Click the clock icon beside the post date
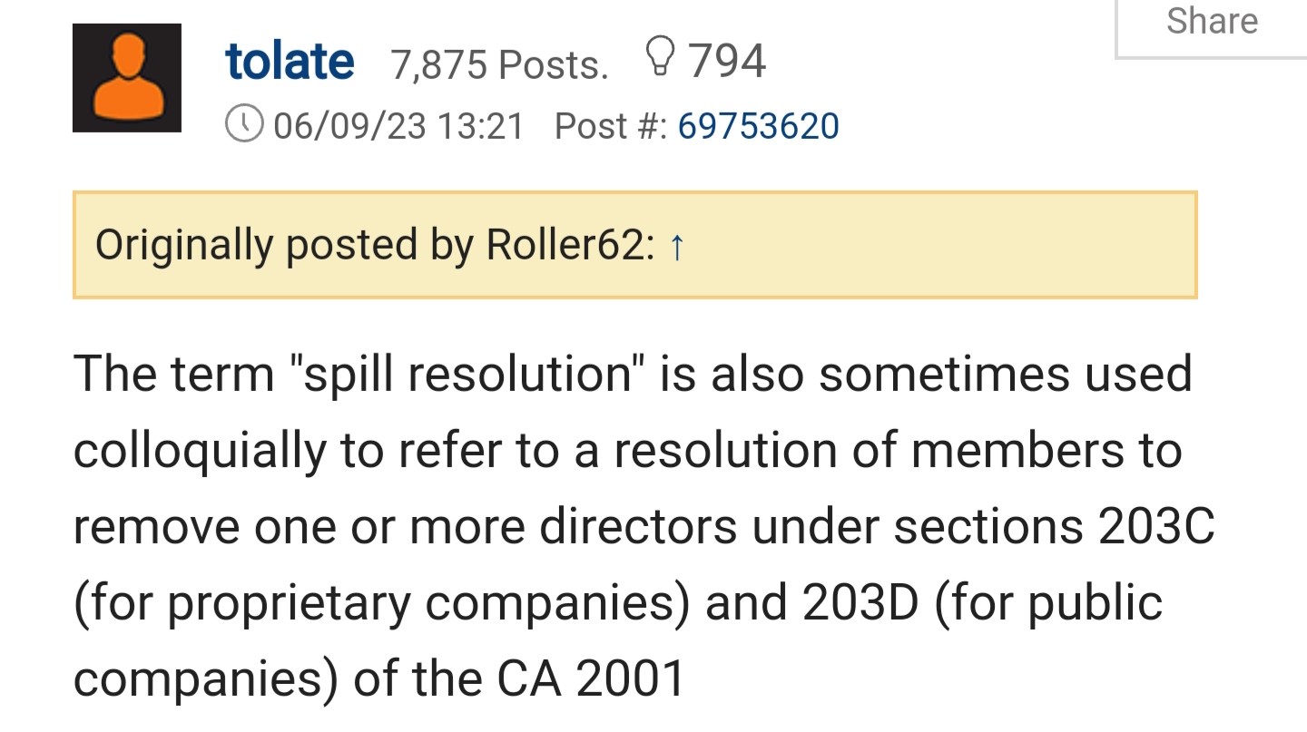This screenshot has width=1307, height=732. point(244,124)
